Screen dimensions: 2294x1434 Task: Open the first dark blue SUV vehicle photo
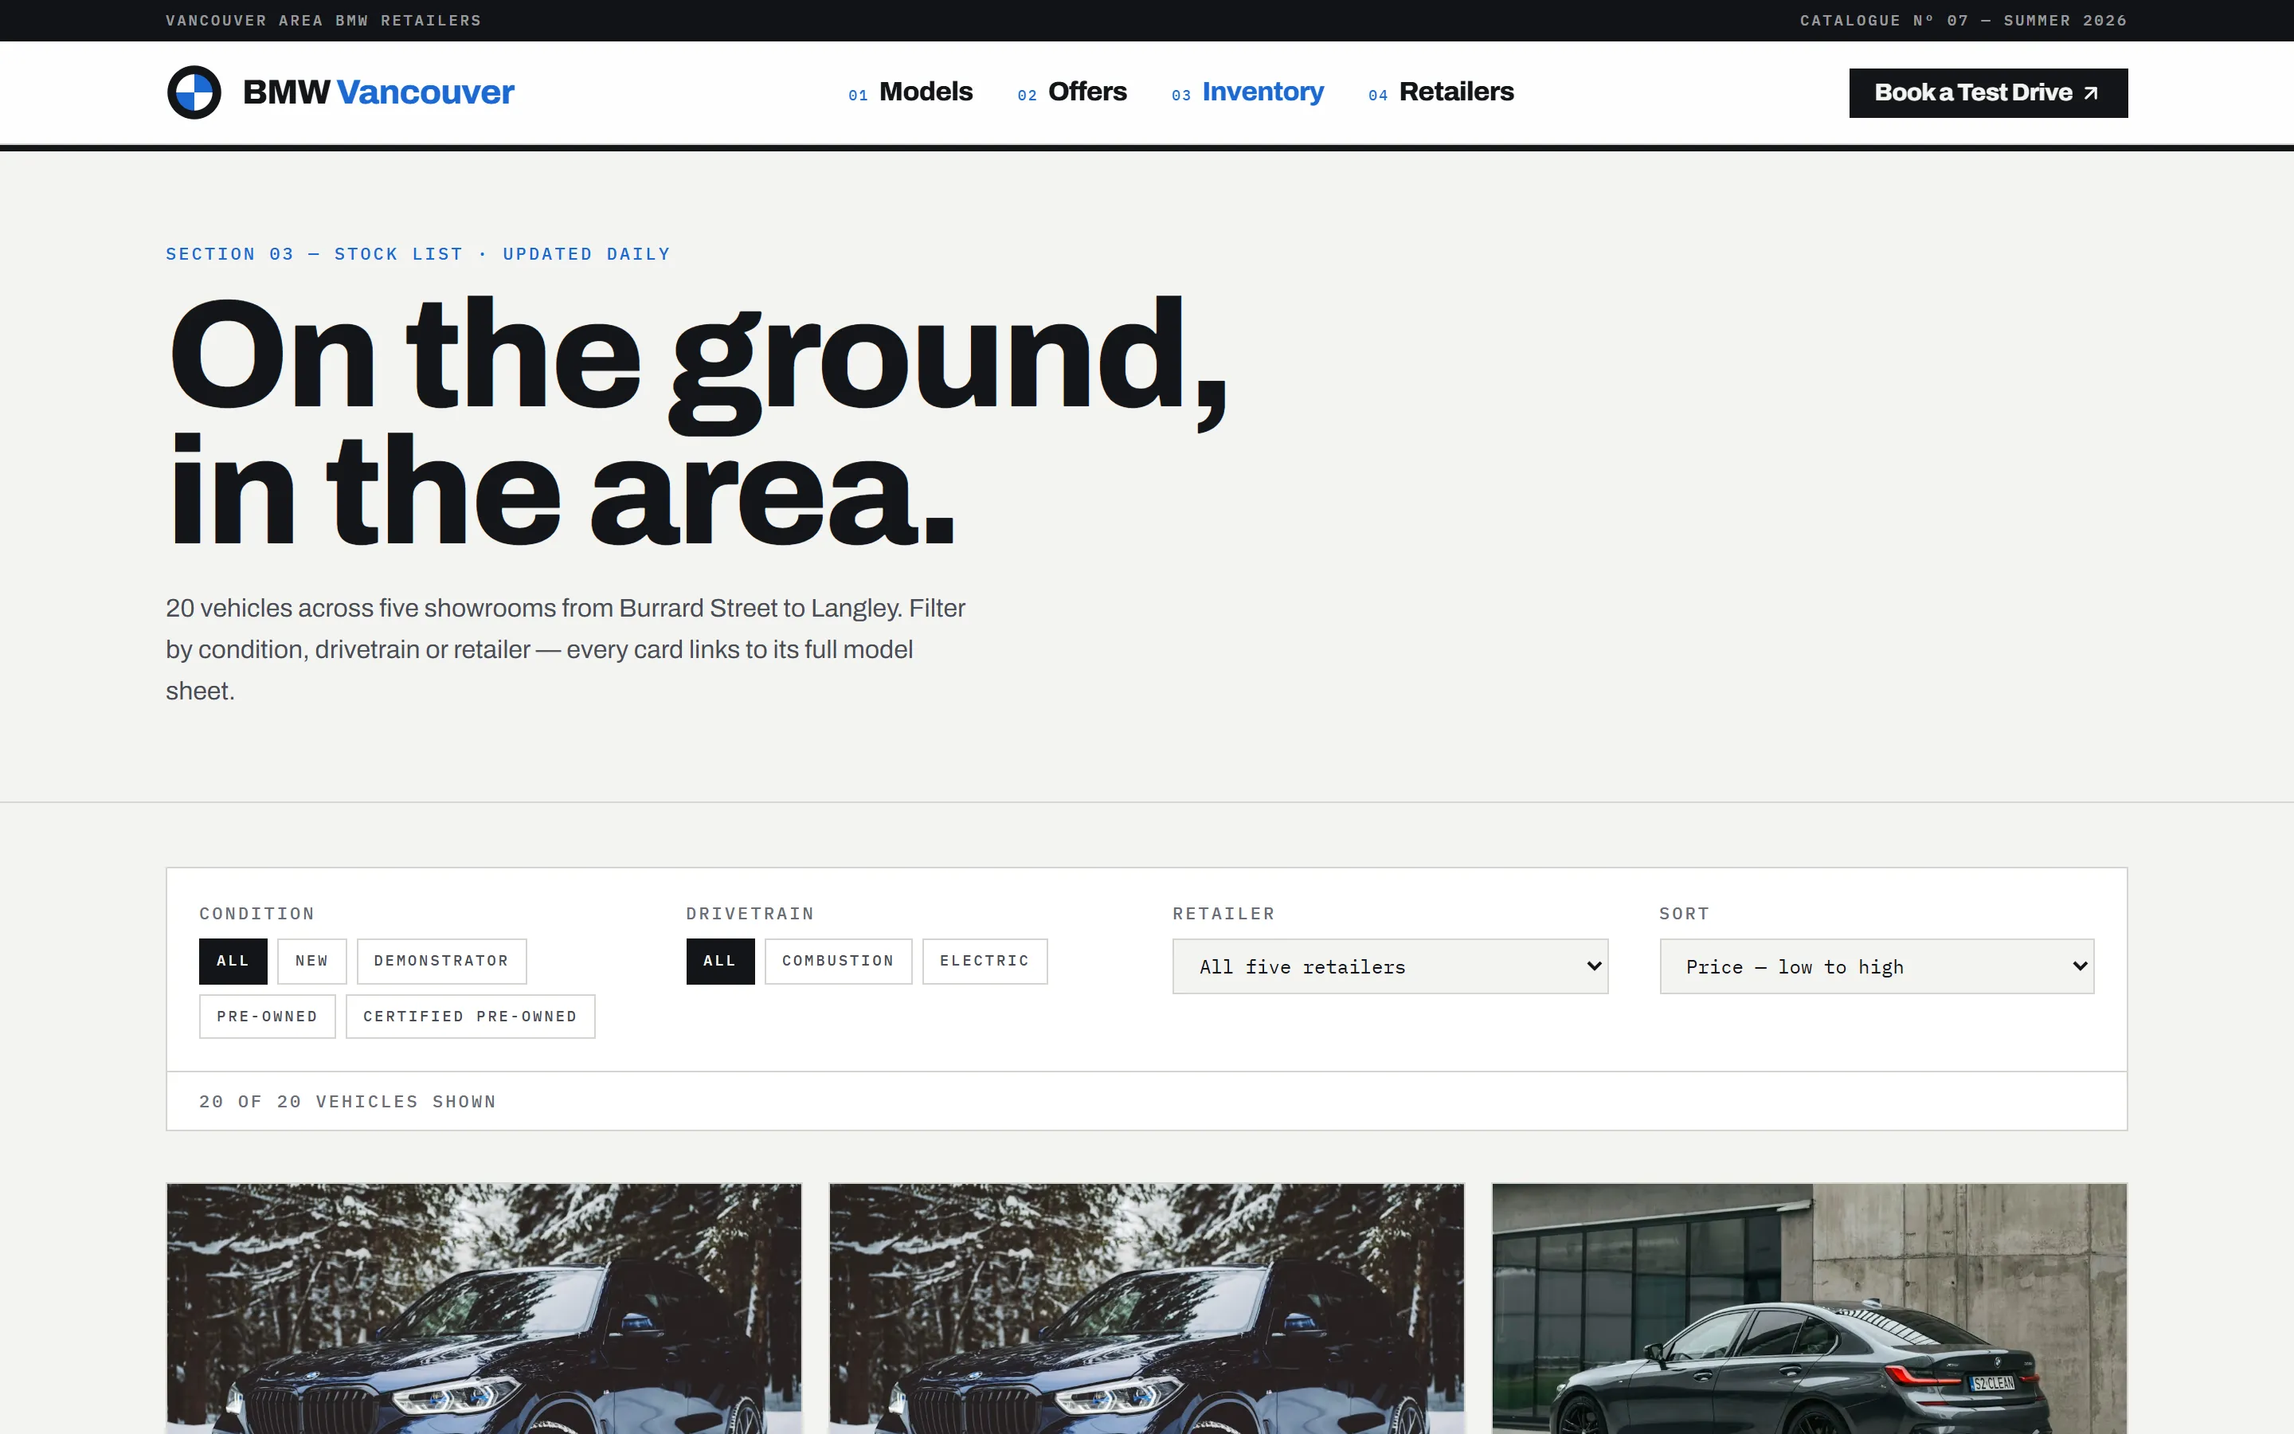(483, 1308)
